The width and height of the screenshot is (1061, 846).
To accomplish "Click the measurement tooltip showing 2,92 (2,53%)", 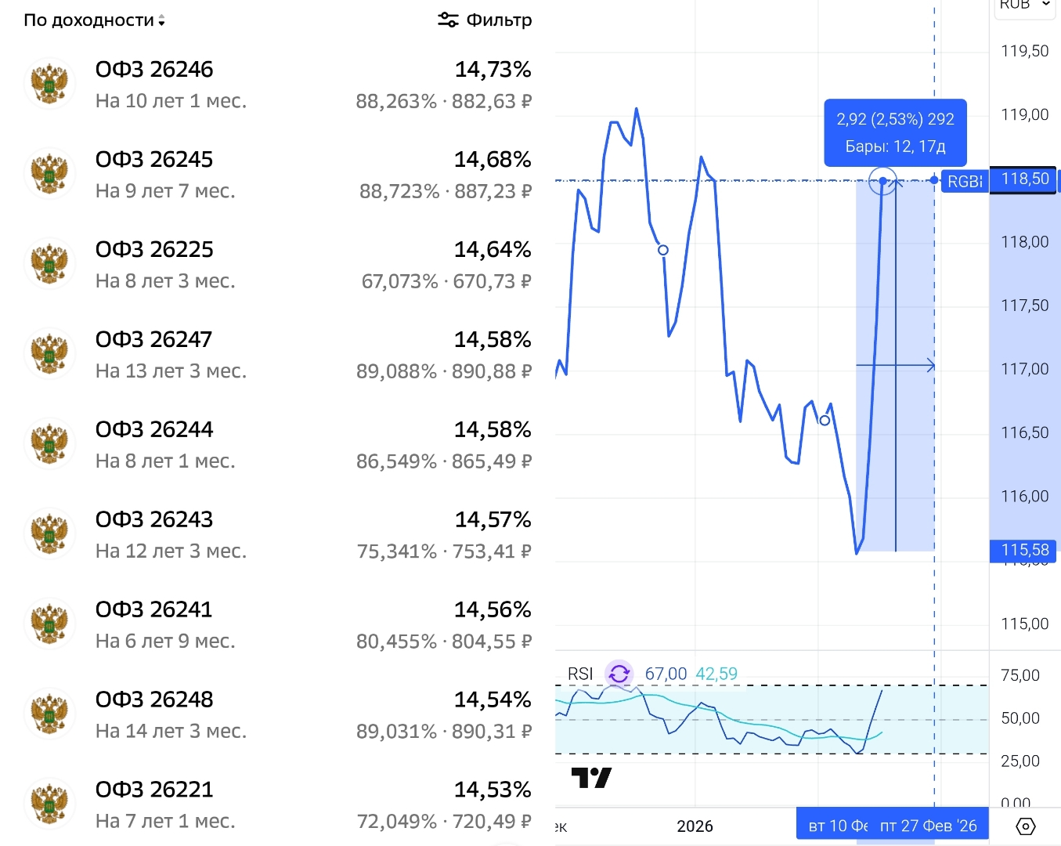I will pyautogui.click(x=895, y=132).
